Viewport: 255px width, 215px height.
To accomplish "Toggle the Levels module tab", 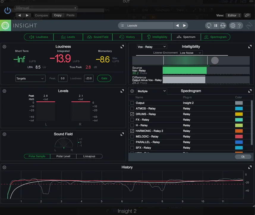I will point(68,37).
